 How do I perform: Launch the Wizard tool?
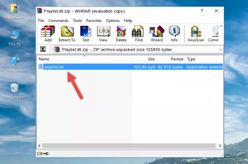click(x=157, y=34)
